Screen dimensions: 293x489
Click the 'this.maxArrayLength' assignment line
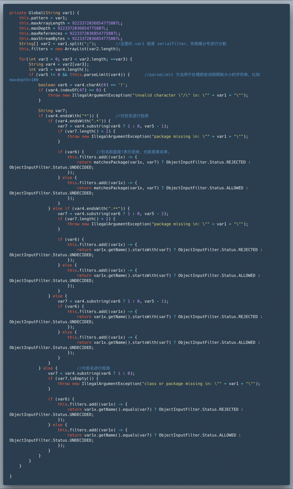pos(71,23)
